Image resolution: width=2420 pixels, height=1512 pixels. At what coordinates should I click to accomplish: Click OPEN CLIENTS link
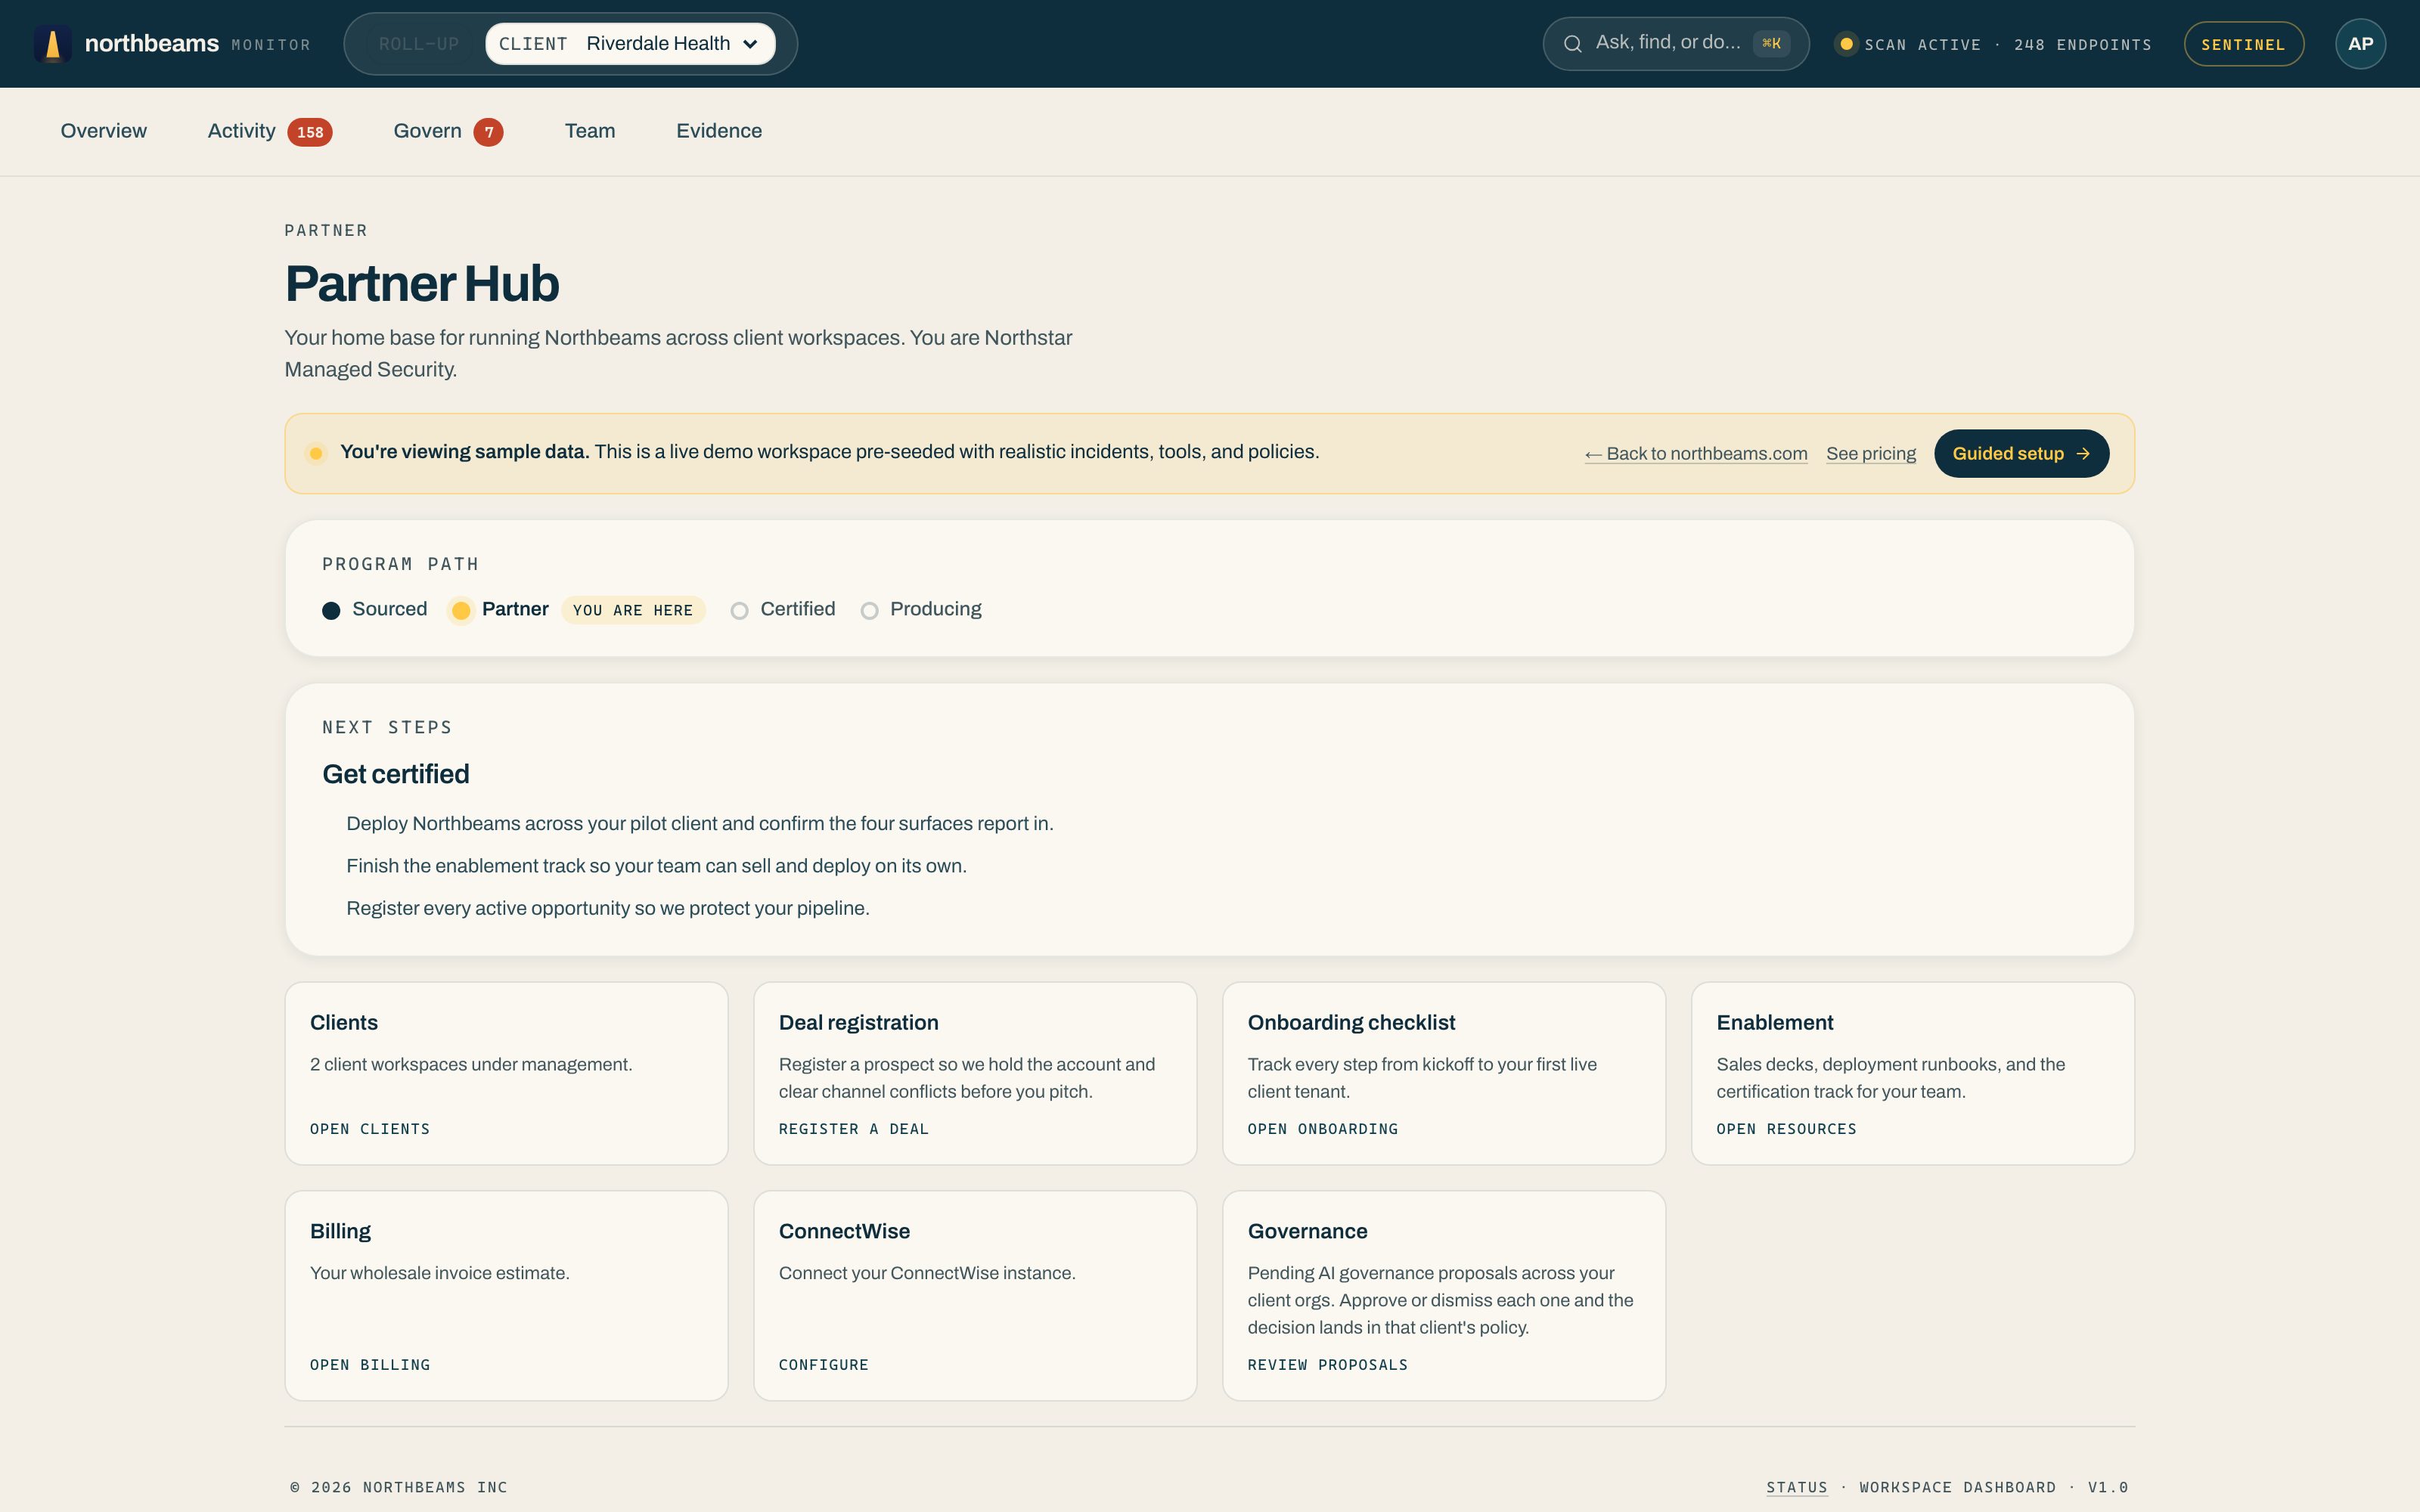(x=370, y=1129)
